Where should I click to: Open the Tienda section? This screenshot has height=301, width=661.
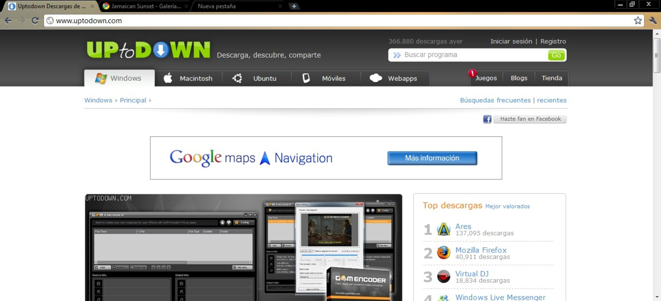pyautogui.click(x=552, y=78)
